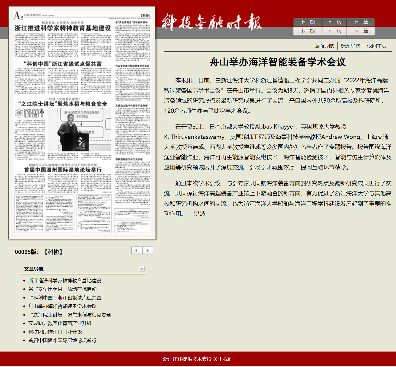Click the 科技金融时报 masthead logo
The width and height of the screenshot is (396, 367).
(212, 22)
